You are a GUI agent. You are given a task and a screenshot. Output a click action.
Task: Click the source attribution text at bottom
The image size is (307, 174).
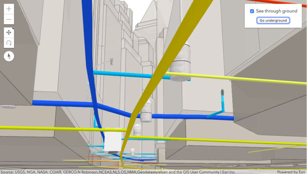[120, 172]
